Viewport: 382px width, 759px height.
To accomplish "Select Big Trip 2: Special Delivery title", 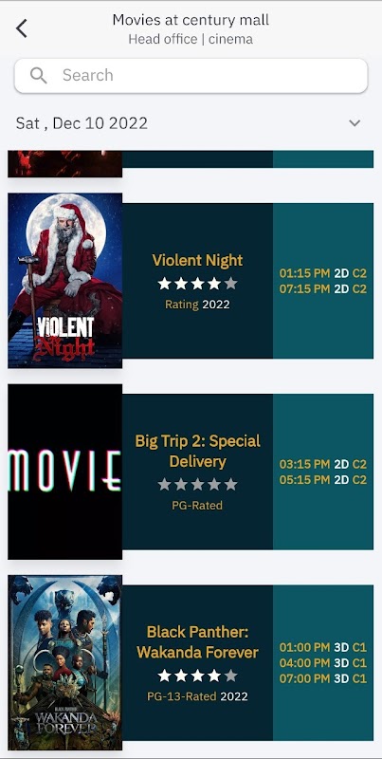I will point(197,452).
